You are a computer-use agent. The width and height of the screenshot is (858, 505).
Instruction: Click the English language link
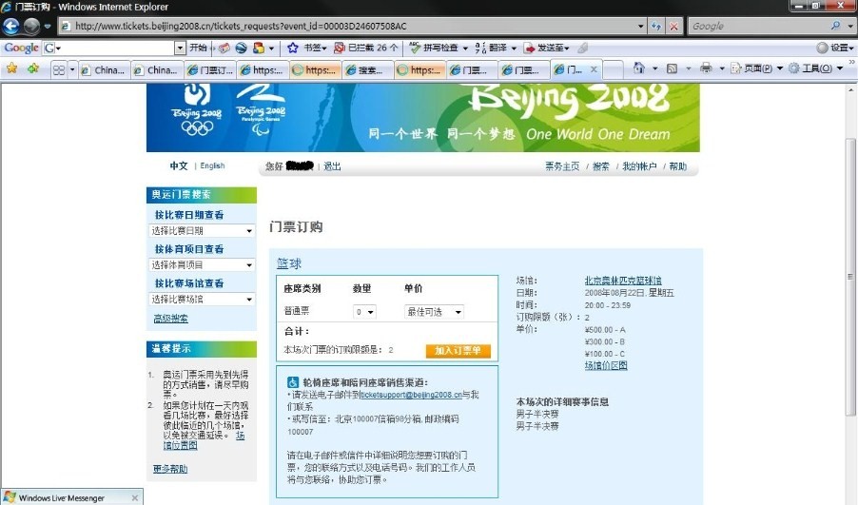tap(212, 166)
